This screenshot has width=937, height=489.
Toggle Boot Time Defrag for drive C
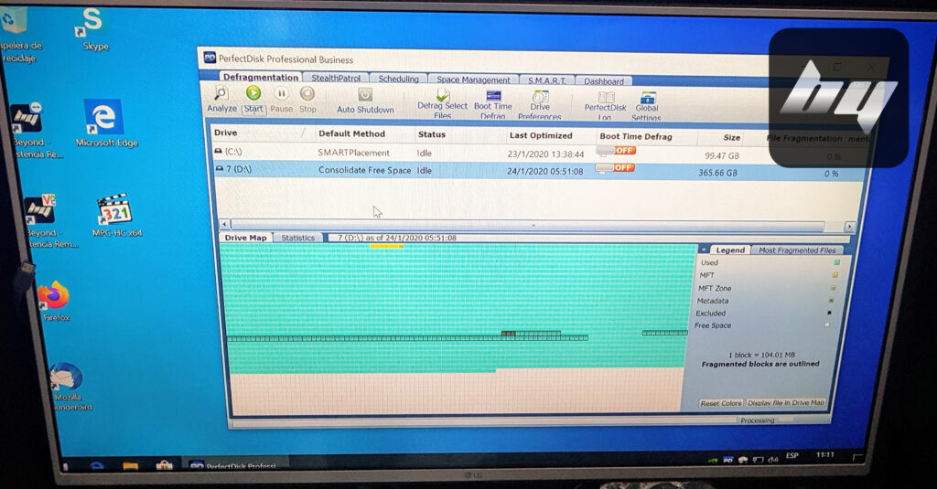click(x=616, y=151)
